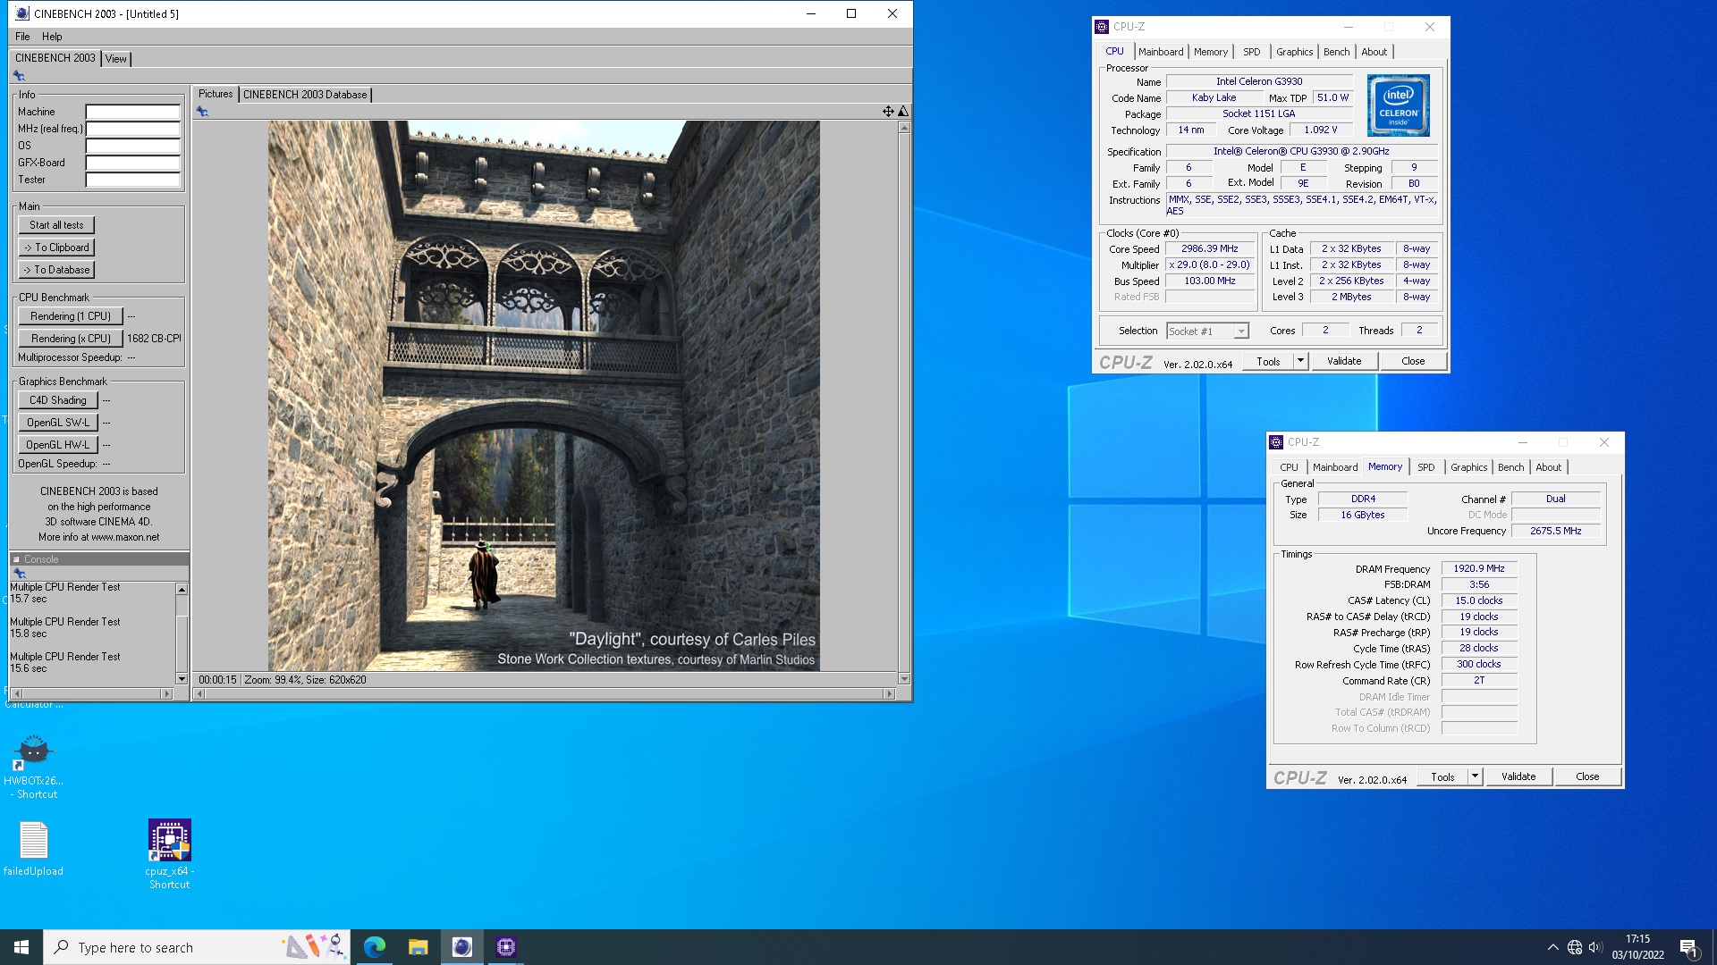1717x965 pixels.
Task: Click Validate in the upper CPU-Z window
Action: click(x=1344, y=361)
